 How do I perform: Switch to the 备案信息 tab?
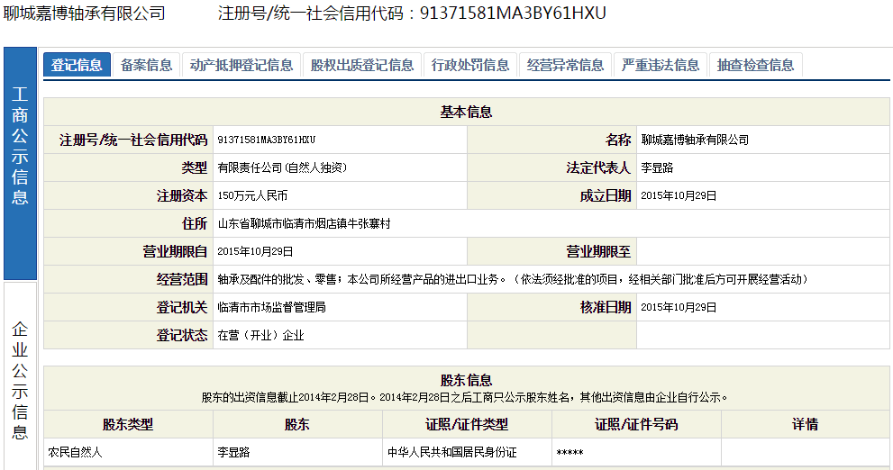[x=146, y=65]
